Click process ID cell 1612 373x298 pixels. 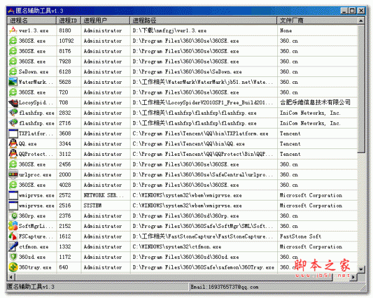click(65, 237)
